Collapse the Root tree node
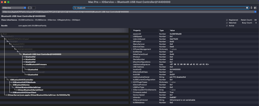This screenshot has height=106, width=259. [1, 34]
